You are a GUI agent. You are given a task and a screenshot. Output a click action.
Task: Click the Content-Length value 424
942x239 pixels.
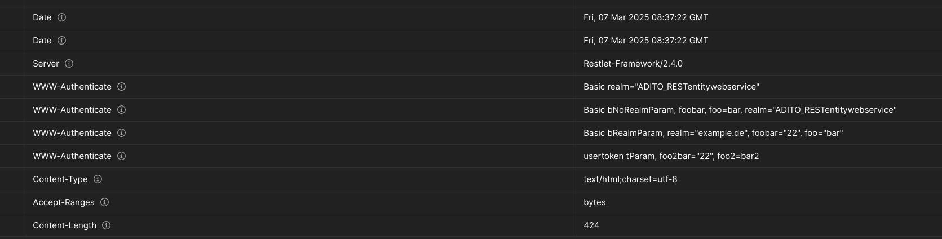point(591,225)
